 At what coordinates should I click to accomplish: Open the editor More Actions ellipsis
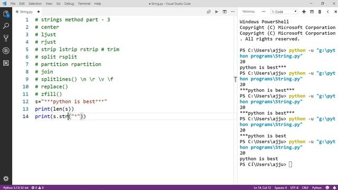pyautogui.click(x=233, y=12)
